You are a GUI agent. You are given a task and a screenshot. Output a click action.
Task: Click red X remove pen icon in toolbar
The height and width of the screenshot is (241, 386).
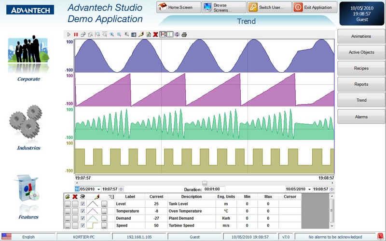[x=155, y=35]
